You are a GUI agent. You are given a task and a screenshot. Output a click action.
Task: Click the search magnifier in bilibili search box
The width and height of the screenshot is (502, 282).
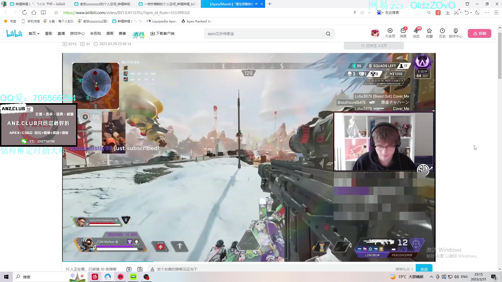pyautogui.click(x=328, y=34)
